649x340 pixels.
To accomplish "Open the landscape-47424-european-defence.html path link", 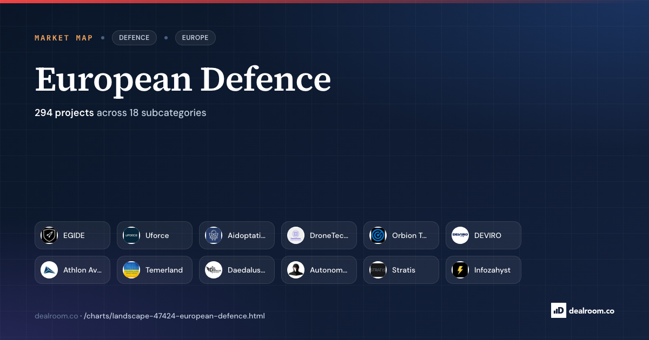I will coord(174,316).
